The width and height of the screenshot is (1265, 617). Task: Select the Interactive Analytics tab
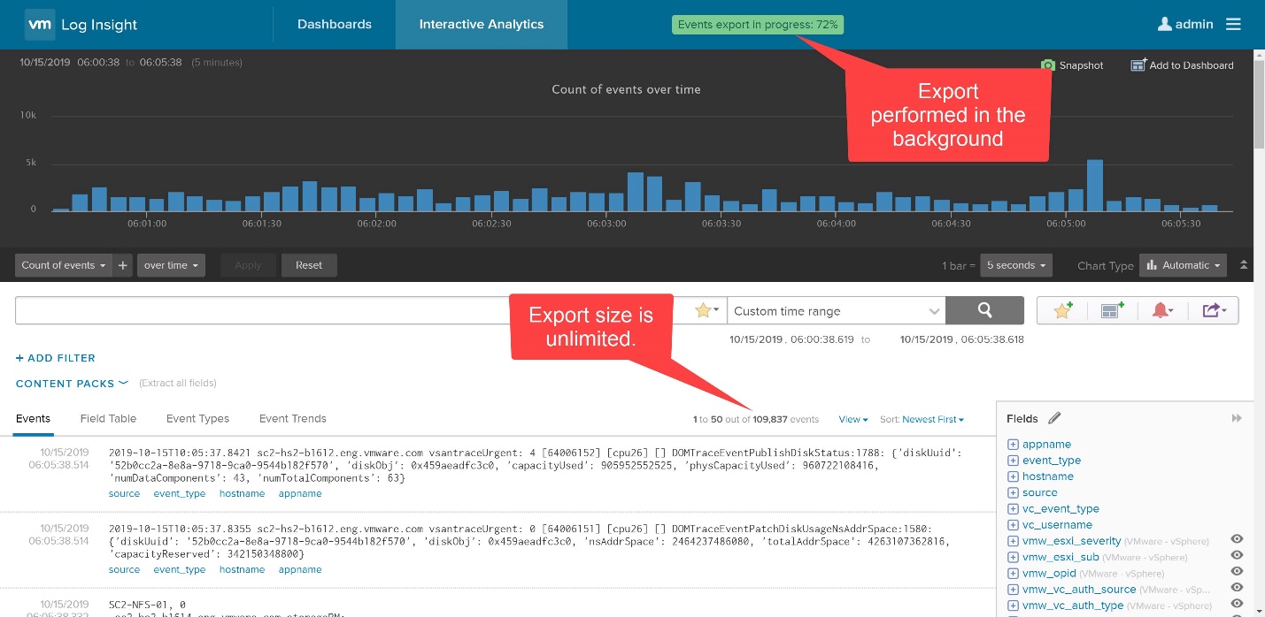(482, 25)
